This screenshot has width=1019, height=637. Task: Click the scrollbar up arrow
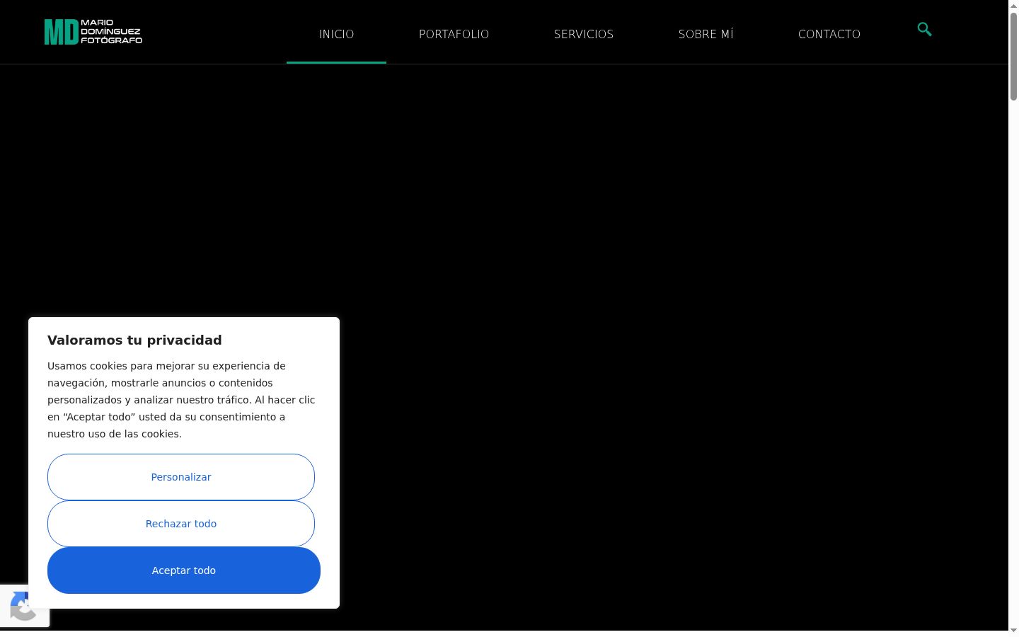pos(1013,6)
